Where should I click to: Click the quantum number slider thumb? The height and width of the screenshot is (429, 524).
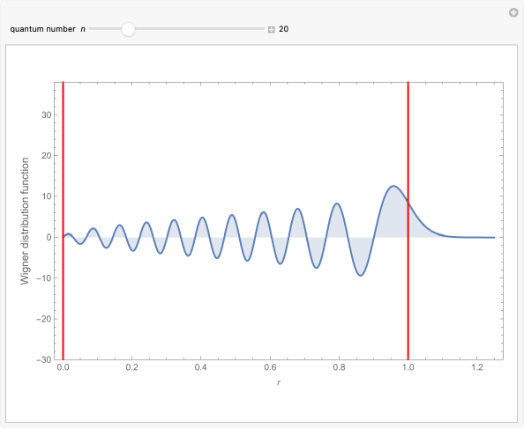point(128,29)
